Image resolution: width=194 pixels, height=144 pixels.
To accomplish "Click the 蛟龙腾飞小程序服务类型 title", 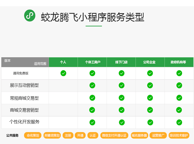I will pyautogui.click(x=92, y=17).
